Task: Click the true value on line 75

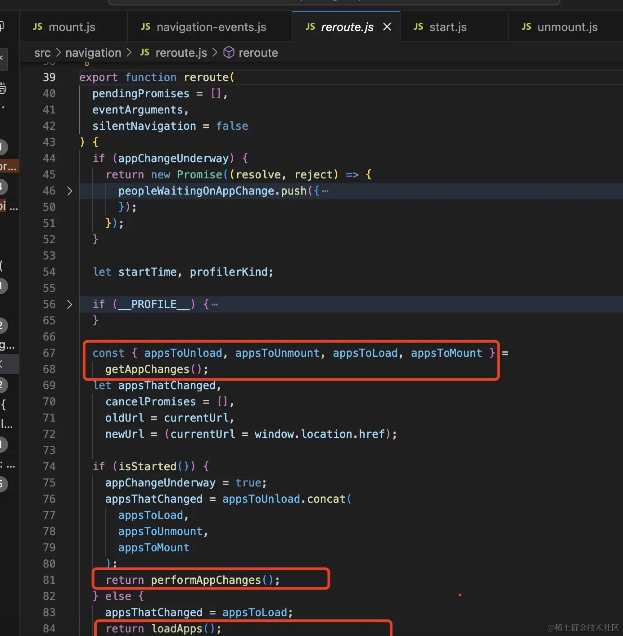Action: [x=248, y=483]
